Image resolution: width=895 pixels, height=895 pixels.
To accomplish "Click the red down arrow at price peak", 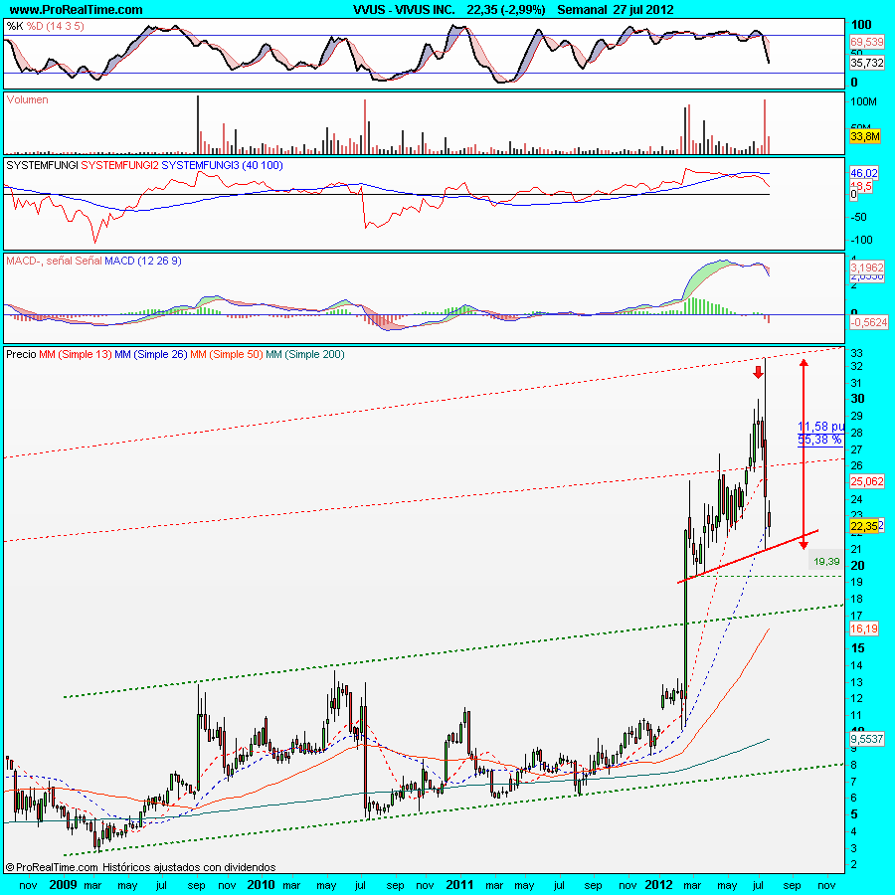I will click(x=758, y=373).
